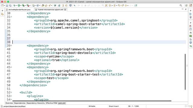Close the camel-microservice-a/pom.xml tab

pos(65,10)
